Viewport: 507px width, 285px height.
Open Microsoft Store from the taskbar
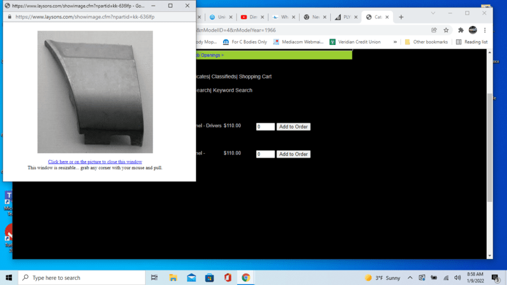pos(209,277)
